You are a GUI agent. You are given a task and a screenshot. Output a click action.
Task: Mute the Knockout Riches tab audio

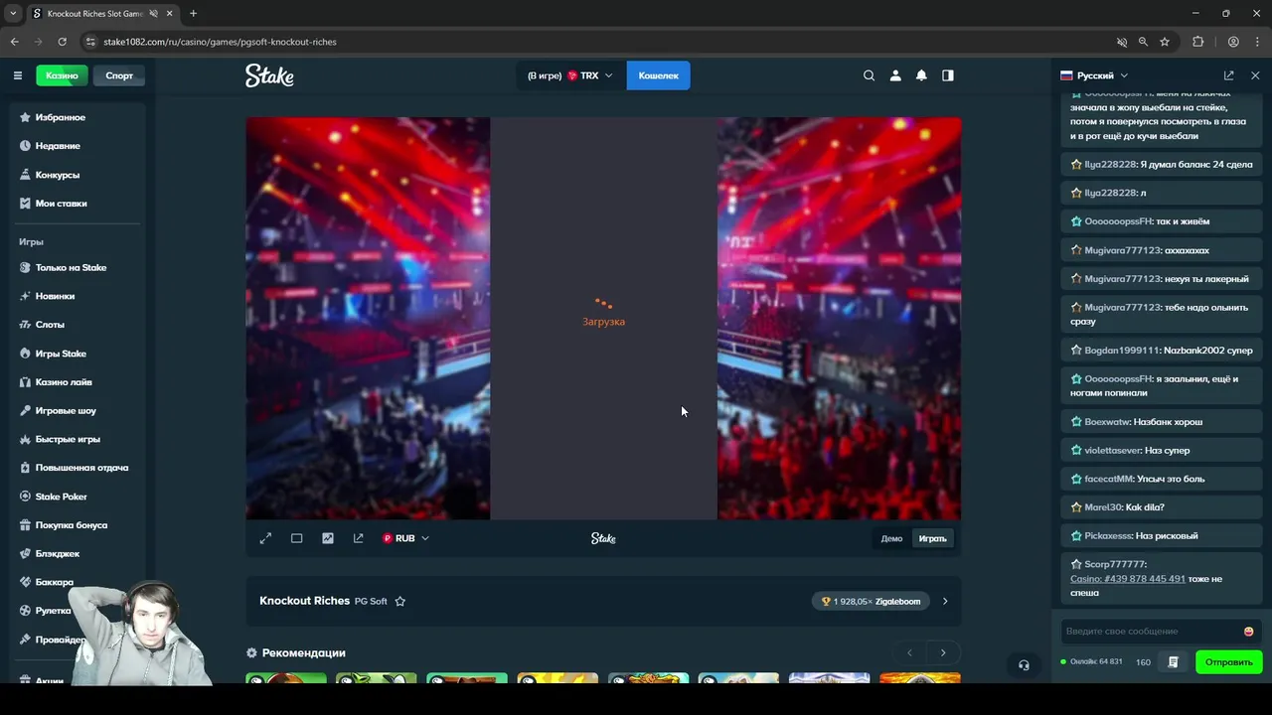tap(154, 13)
